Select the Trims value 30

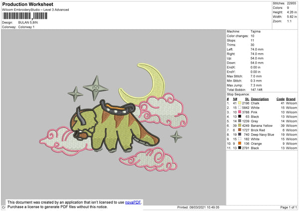[x=252, y=45]
